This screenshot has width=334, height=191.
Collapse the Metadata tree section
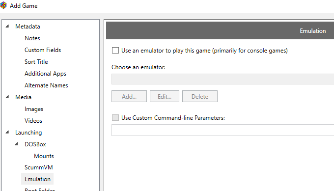coord(7,26)
